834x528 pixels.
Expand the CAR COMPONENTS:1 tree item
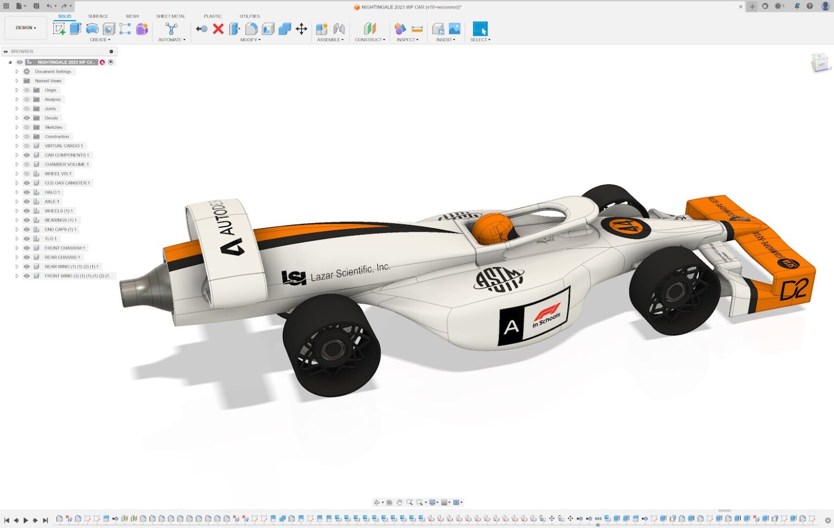tap(16, 155)
